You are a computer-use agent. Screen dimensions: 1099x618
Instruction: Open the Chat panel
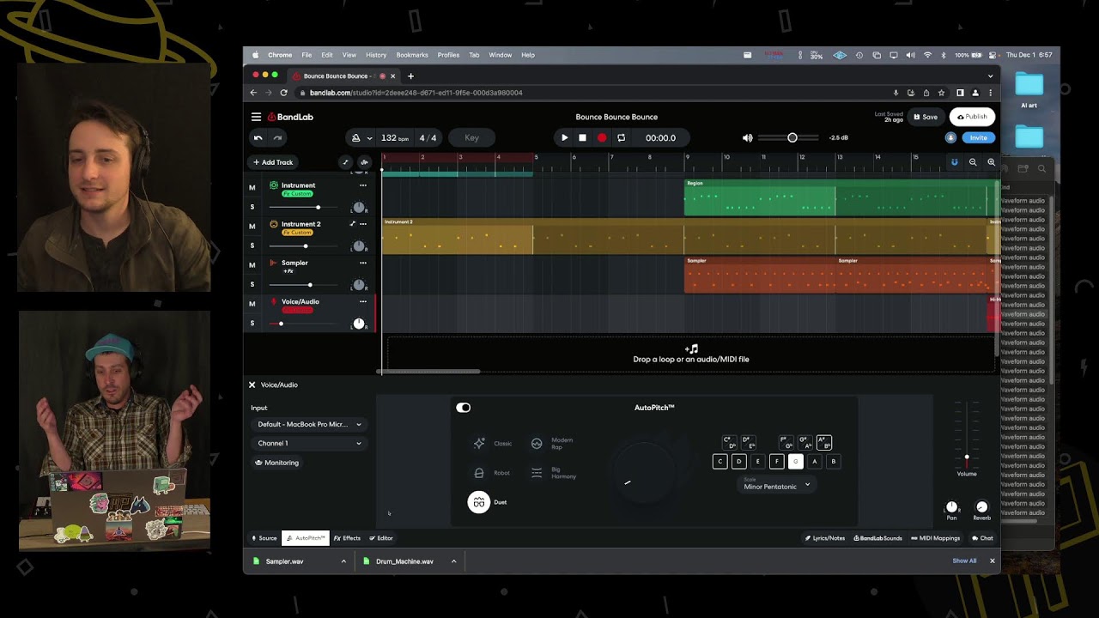pyautogui.click(x=982, y=538)
